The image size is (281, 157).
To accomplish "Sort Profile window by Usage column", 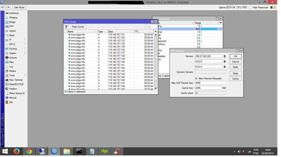I will click(x=206, y=23).
